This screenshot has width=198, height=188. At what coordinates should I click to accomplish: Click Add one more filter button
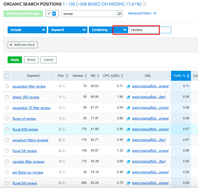[23, 45]
